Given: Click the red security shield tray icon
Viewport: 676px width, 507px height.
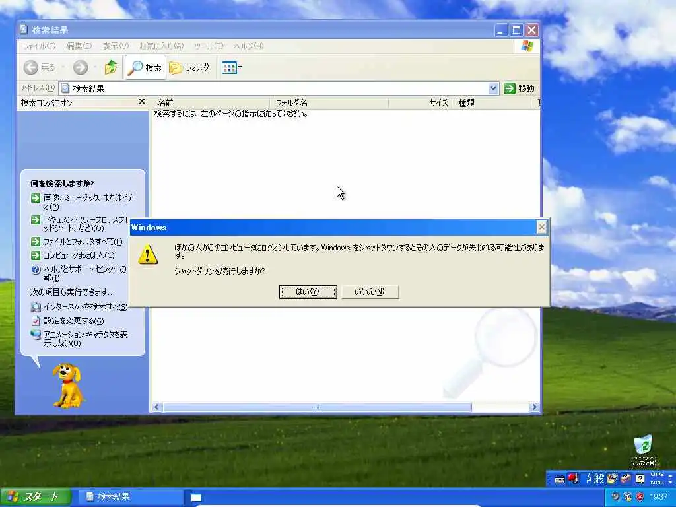Looking at the screenshot, I should [640, 497].
